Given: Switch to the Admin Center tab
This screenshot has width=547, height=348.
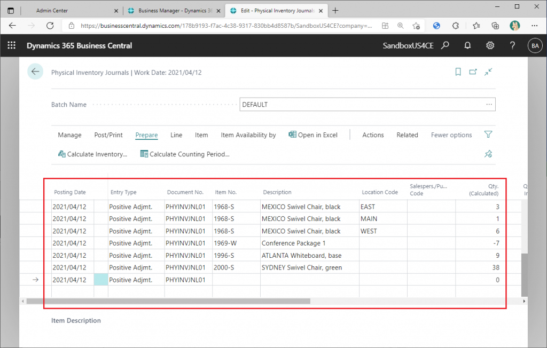Looking at the screenshot, I should coord(52,11).
